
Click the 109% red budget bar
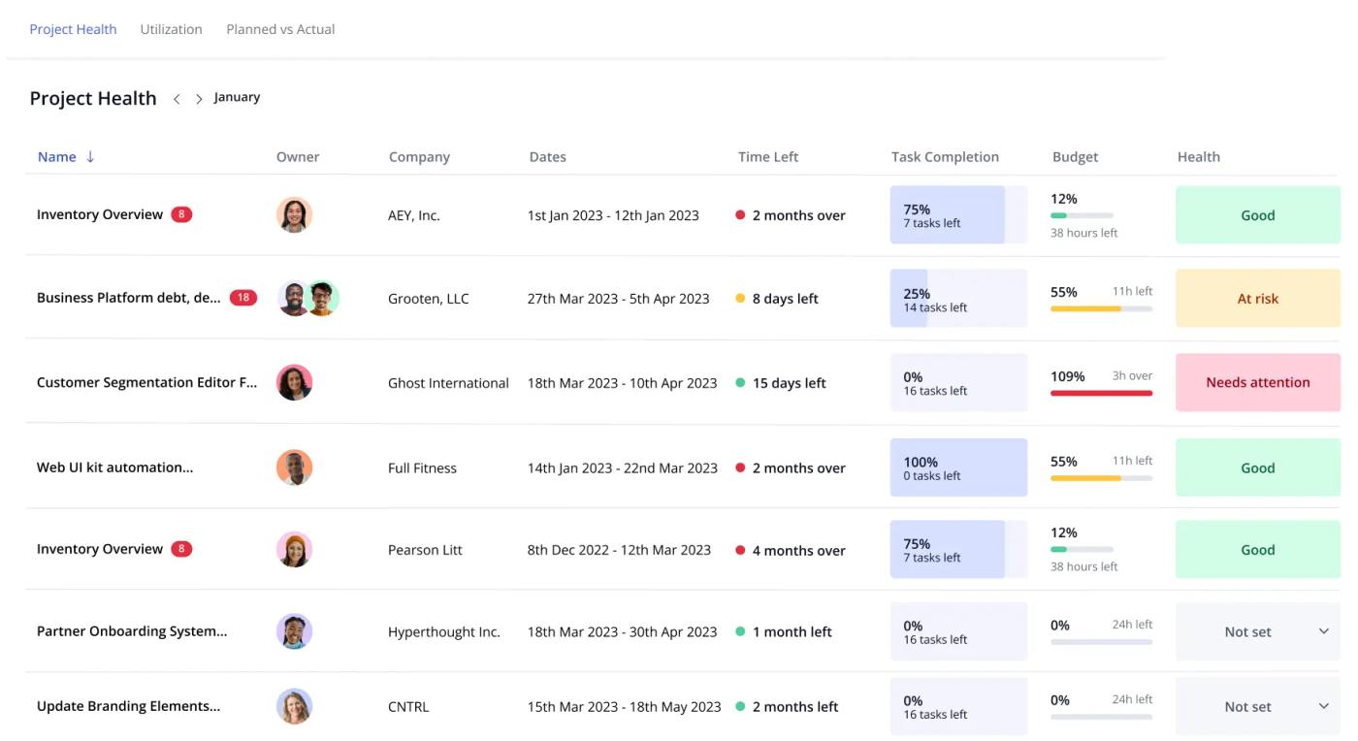click(x=1101, y=393)
